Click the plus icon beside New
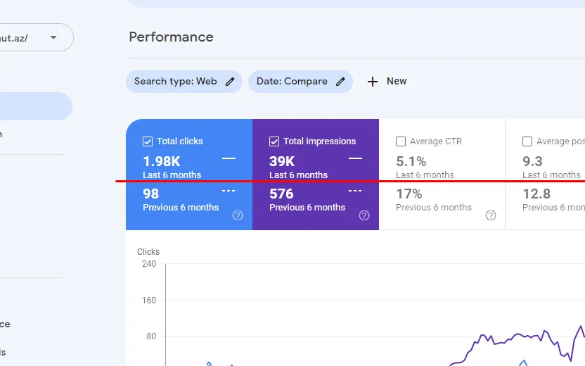The height and width of the screenshot is (366, 585). click(x=373, y=82)
